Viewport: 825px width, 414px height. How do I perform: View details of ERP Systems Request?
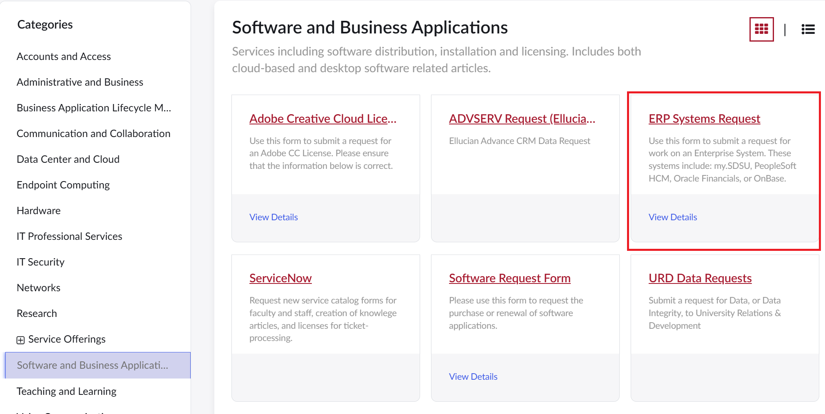(x=673, y=217)
